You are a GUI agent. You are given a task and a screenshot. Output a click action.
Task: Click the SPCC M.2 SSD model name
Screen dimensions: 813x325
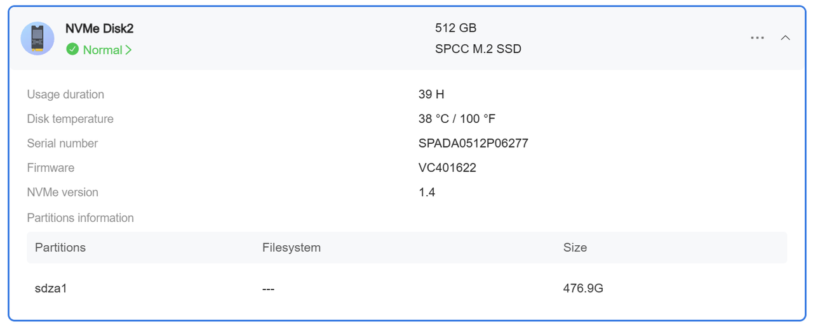[x=478, y=49]
